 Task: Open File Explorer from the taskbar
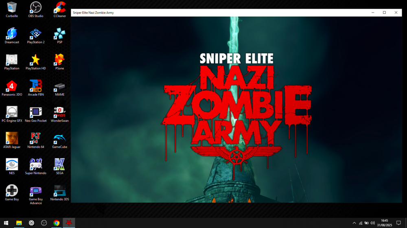pyautogui.click(x=19, y=223)
